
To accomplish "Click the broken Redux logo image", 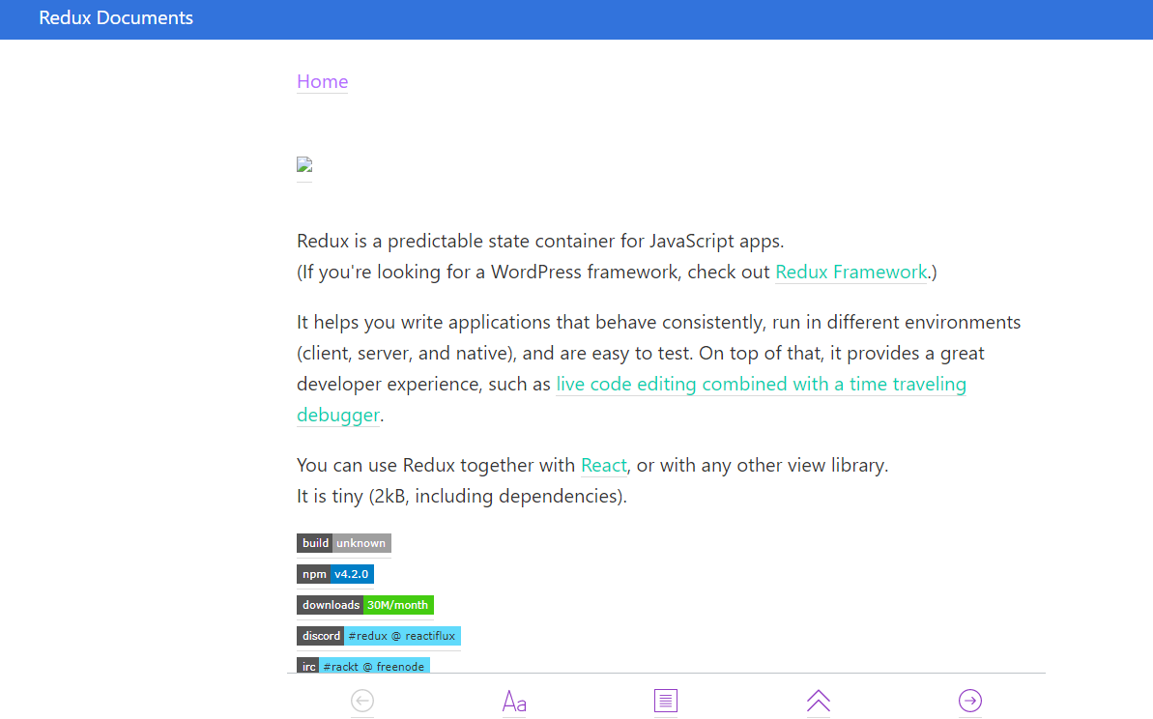I will pos(304,164).
